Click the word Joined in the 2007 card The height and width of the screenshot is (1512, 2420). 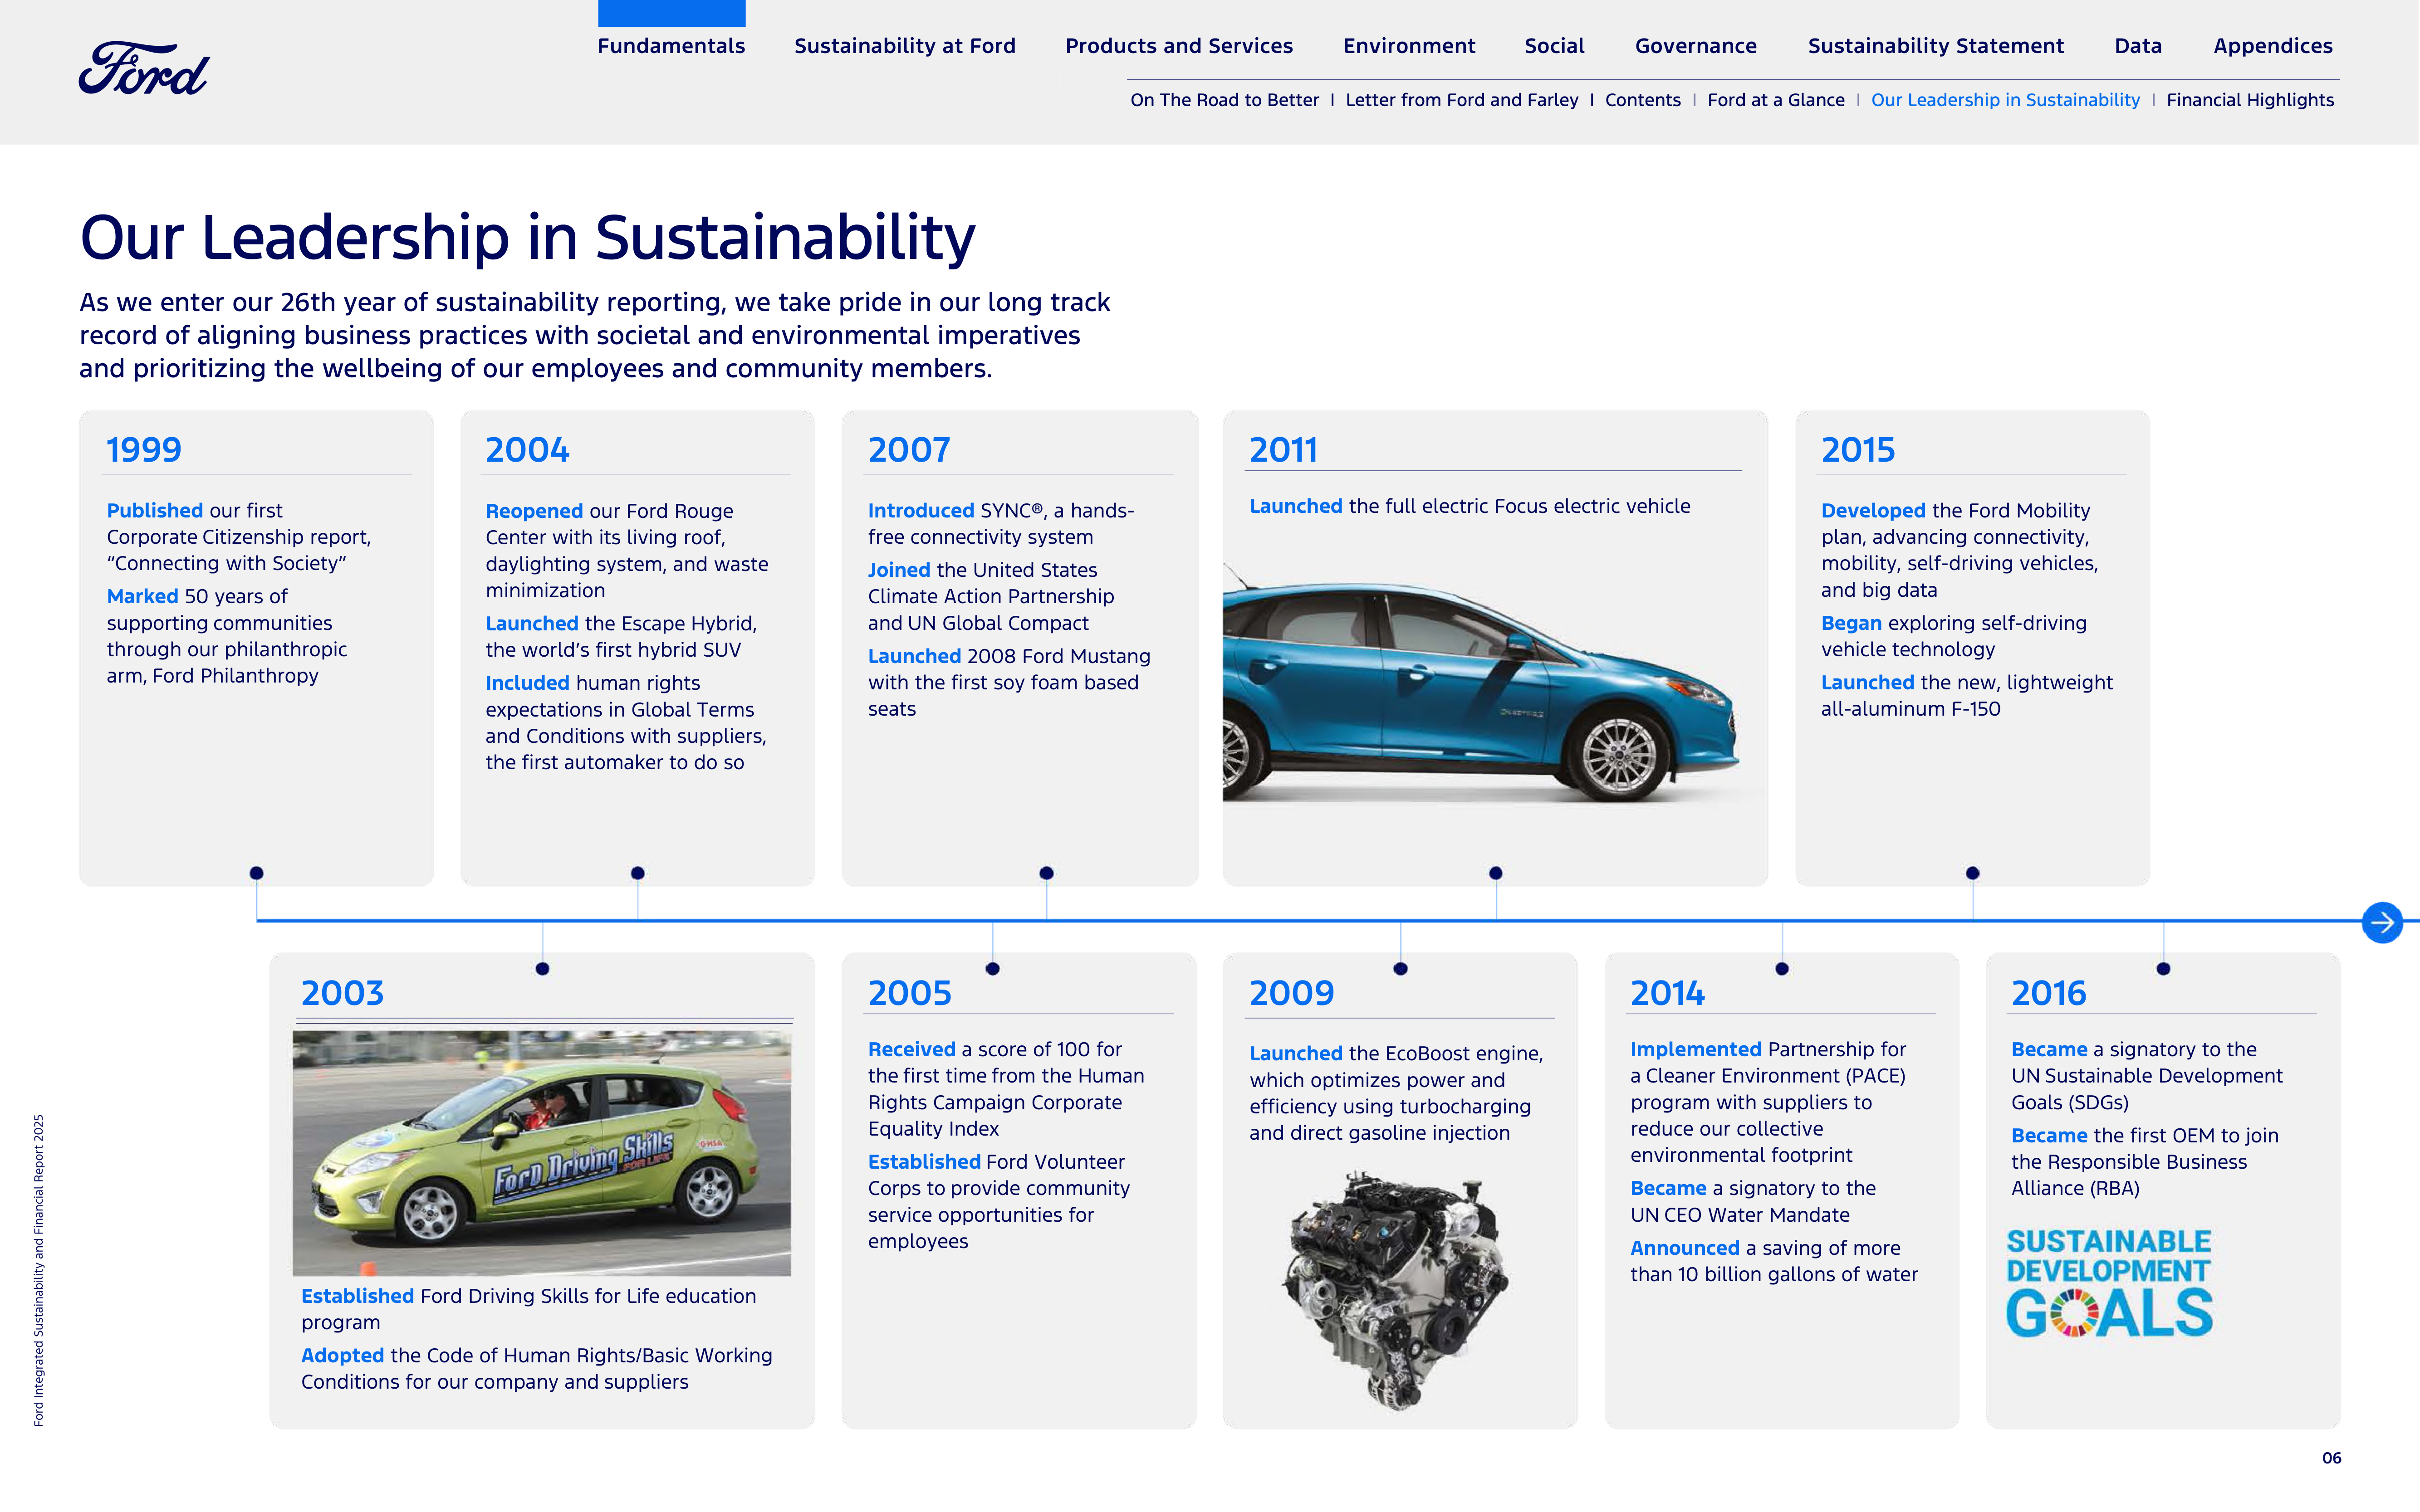[898, 570]
